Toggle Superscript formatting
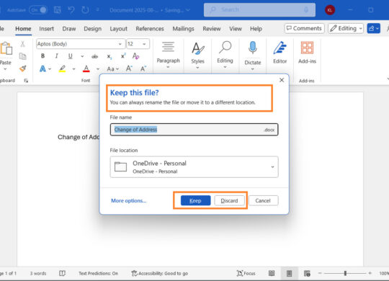The image size is (389, 281). pyautogui.click(x=123, y=56)
